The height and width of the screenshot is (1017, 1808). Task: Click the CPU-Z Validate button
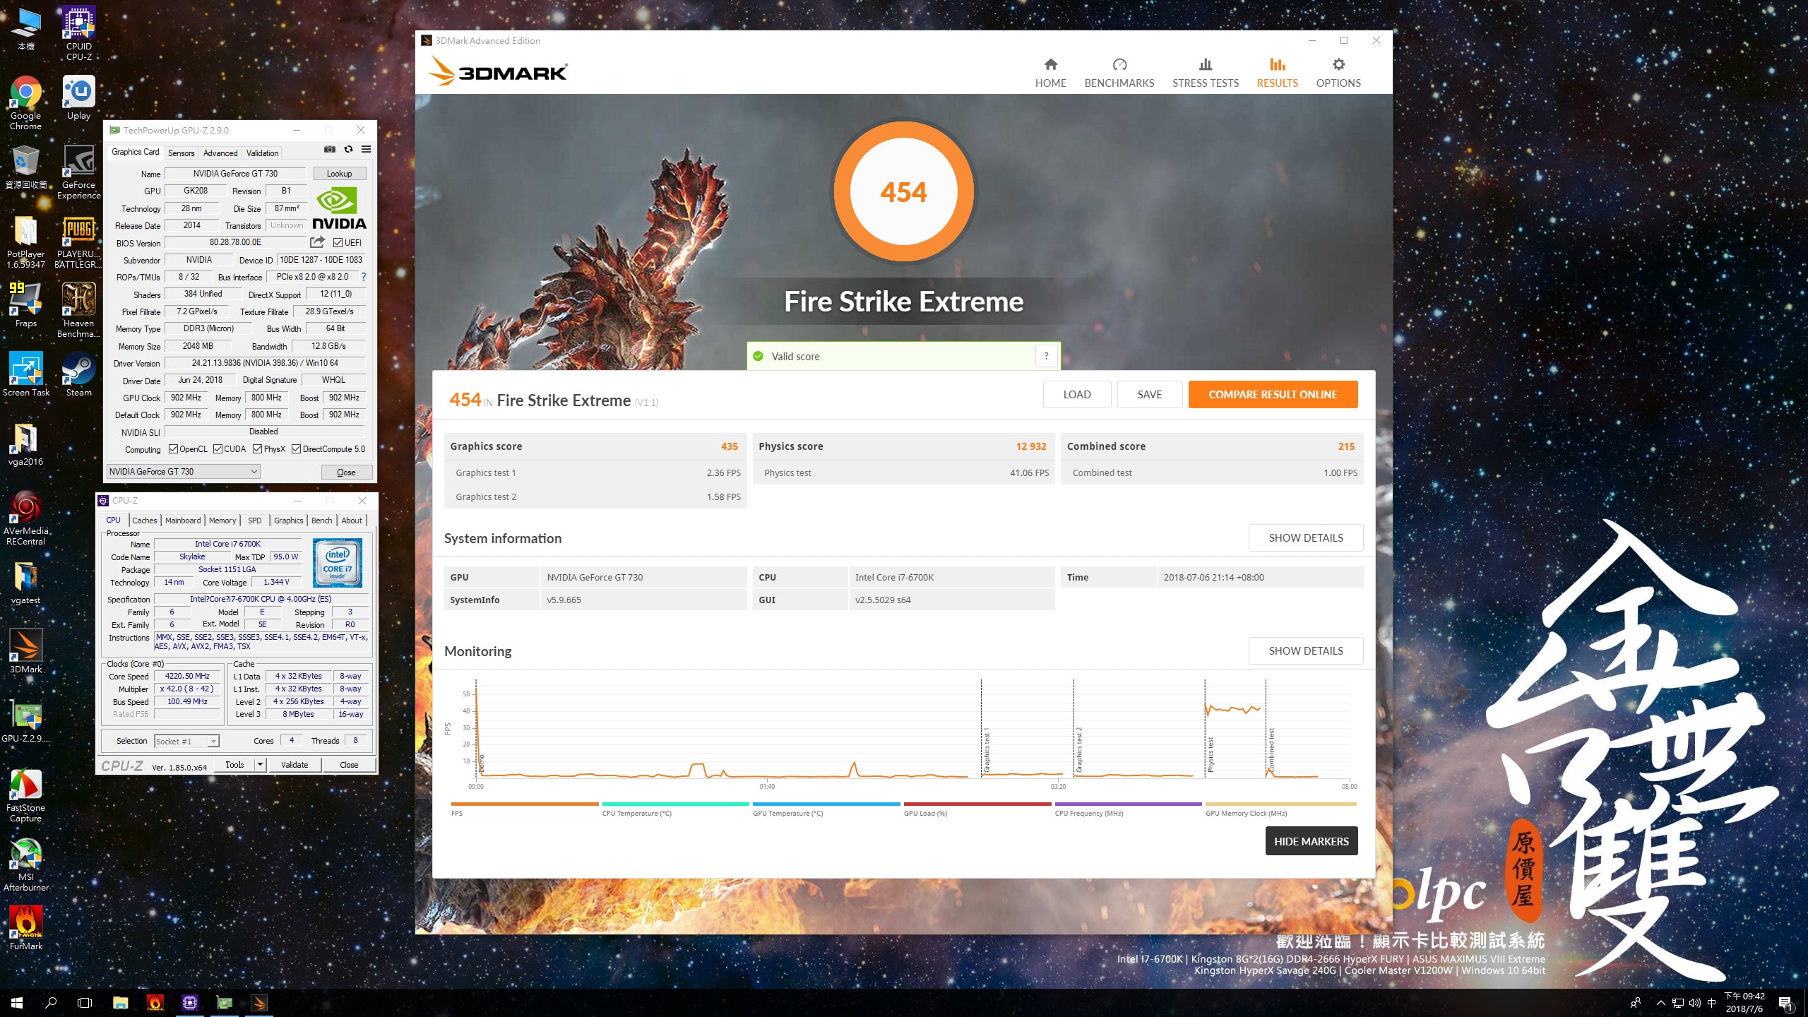tap(295, 765)
